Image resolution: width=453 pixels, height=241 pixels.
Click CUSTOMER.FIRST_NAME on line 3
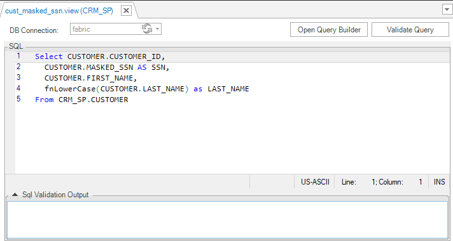88,78
